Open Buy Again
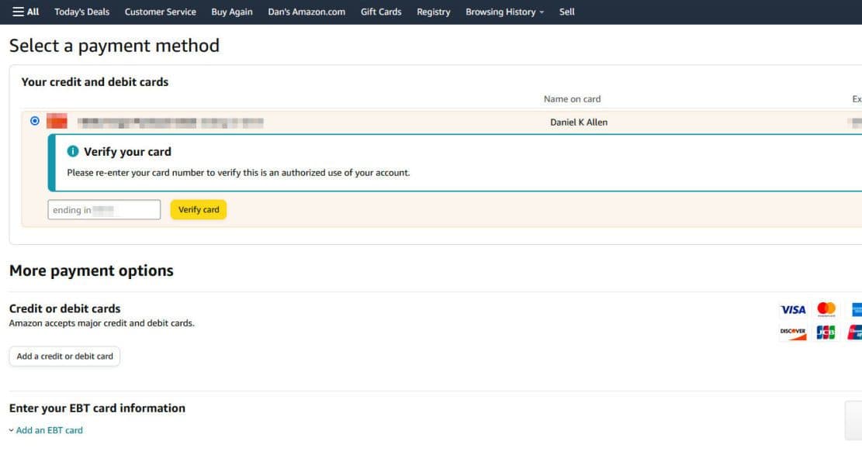 click(231, 11)
